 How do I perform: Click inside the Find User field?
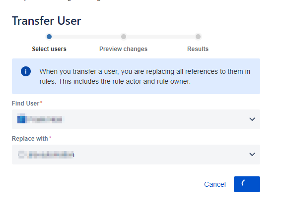[136, 119]
